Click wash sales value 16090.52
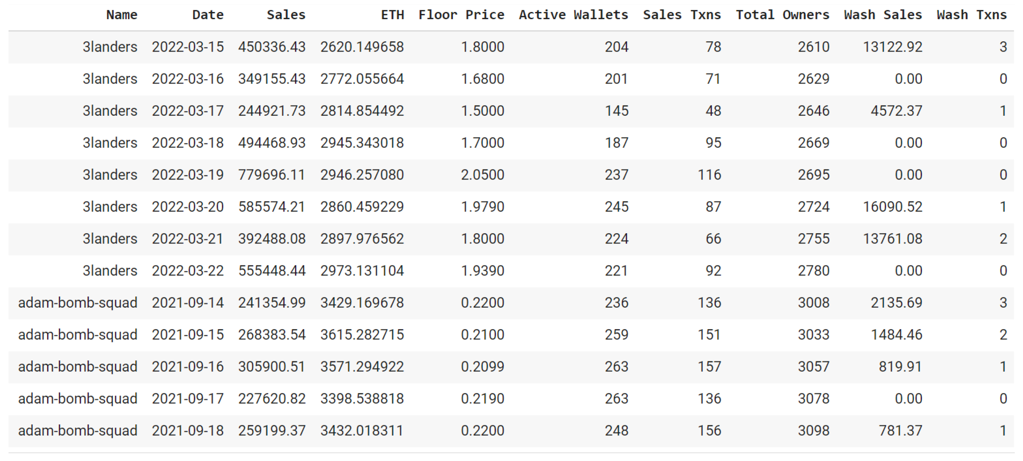 (892, 207)
